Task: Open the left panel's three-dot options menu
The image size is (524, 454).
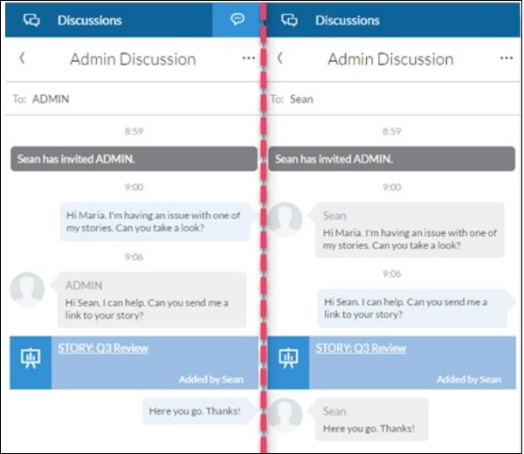Action: tap(249, 58)
